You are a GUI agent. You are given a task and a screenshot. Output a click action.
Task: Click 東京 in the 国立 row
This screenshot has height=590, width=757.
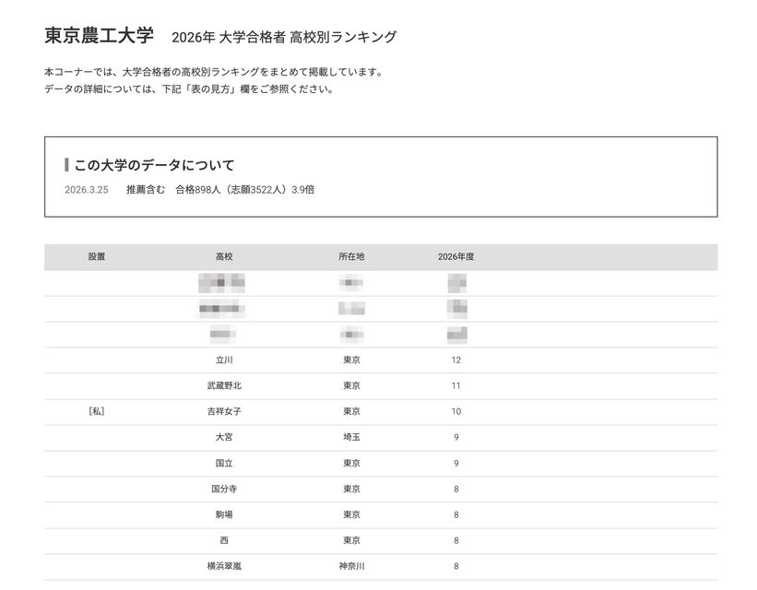[351, 464]
